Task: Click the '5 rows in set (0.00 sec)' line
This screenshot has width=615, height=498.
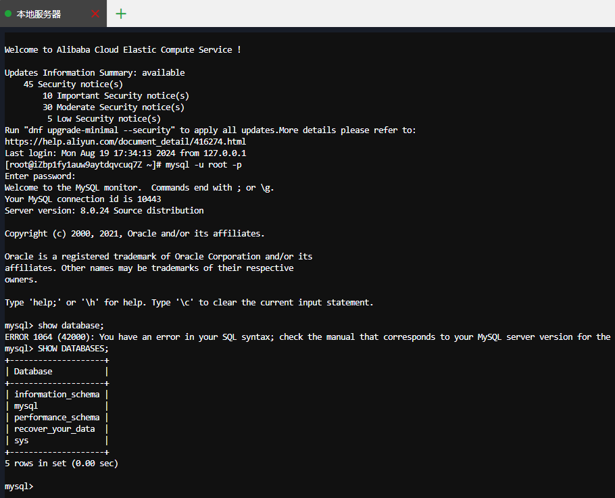Action: (x=62, y=464)
